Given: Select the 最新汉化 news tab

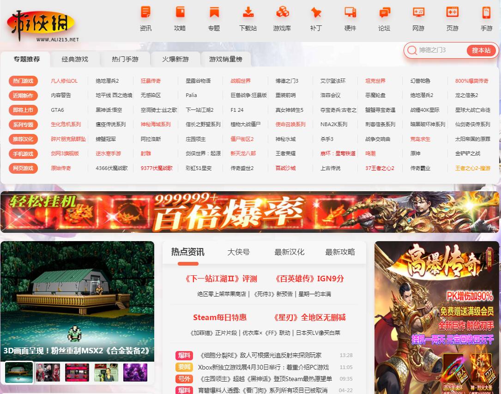Looking at the screenshot, I should [289, 252].
